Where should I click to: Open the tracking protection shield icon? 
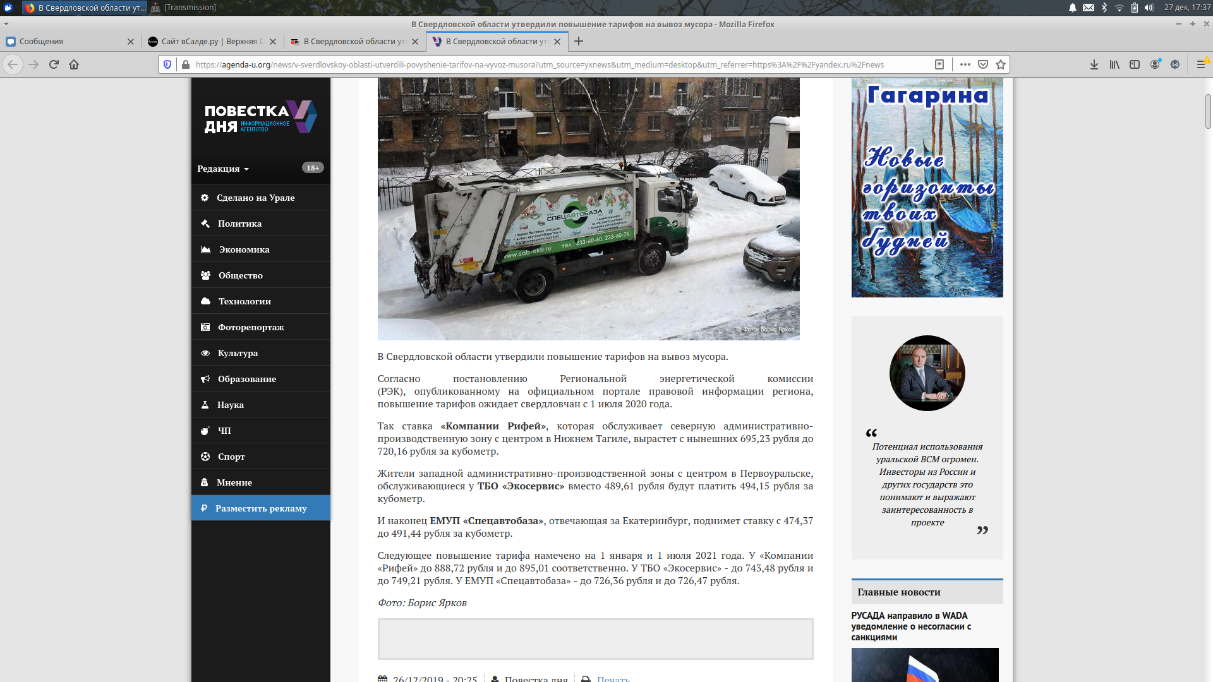pyautogui.click(x=167, y=64)
